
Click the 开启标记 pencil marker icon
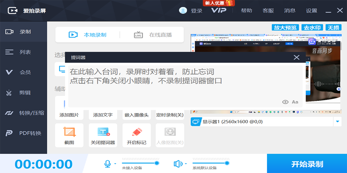[x=137, y=132]
